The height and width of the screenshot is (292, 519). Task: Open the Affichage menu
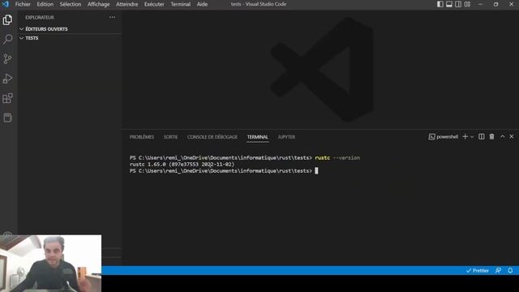[x=98, y=4]
